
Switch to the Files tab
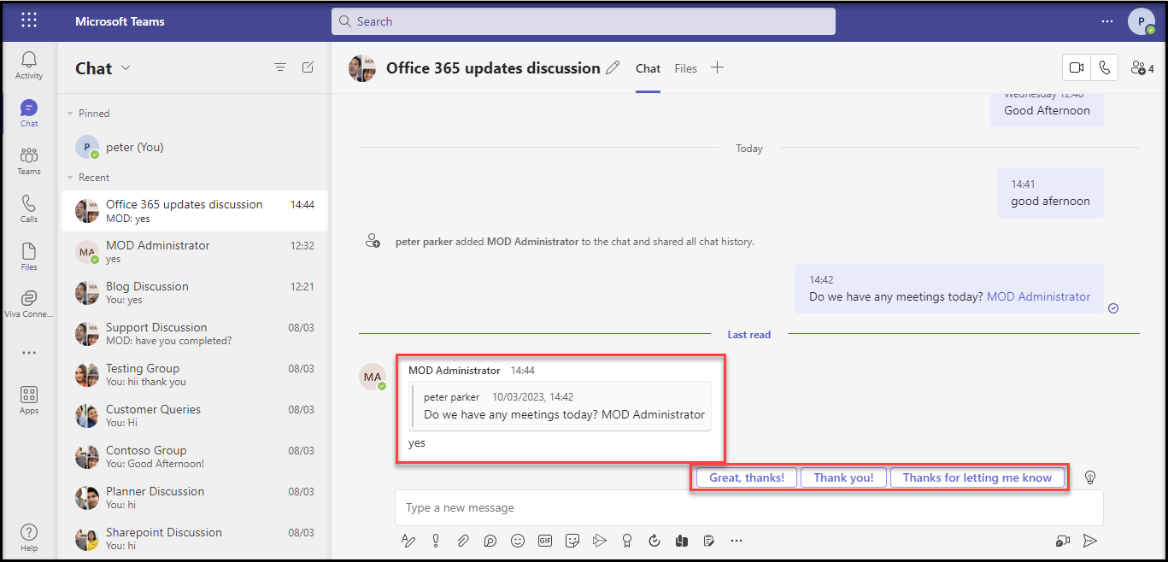point(685,68)
